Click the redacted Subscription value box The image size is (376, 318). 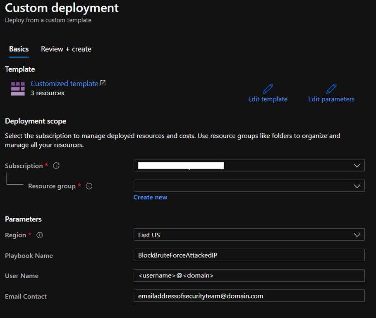(x=181, y=166)
